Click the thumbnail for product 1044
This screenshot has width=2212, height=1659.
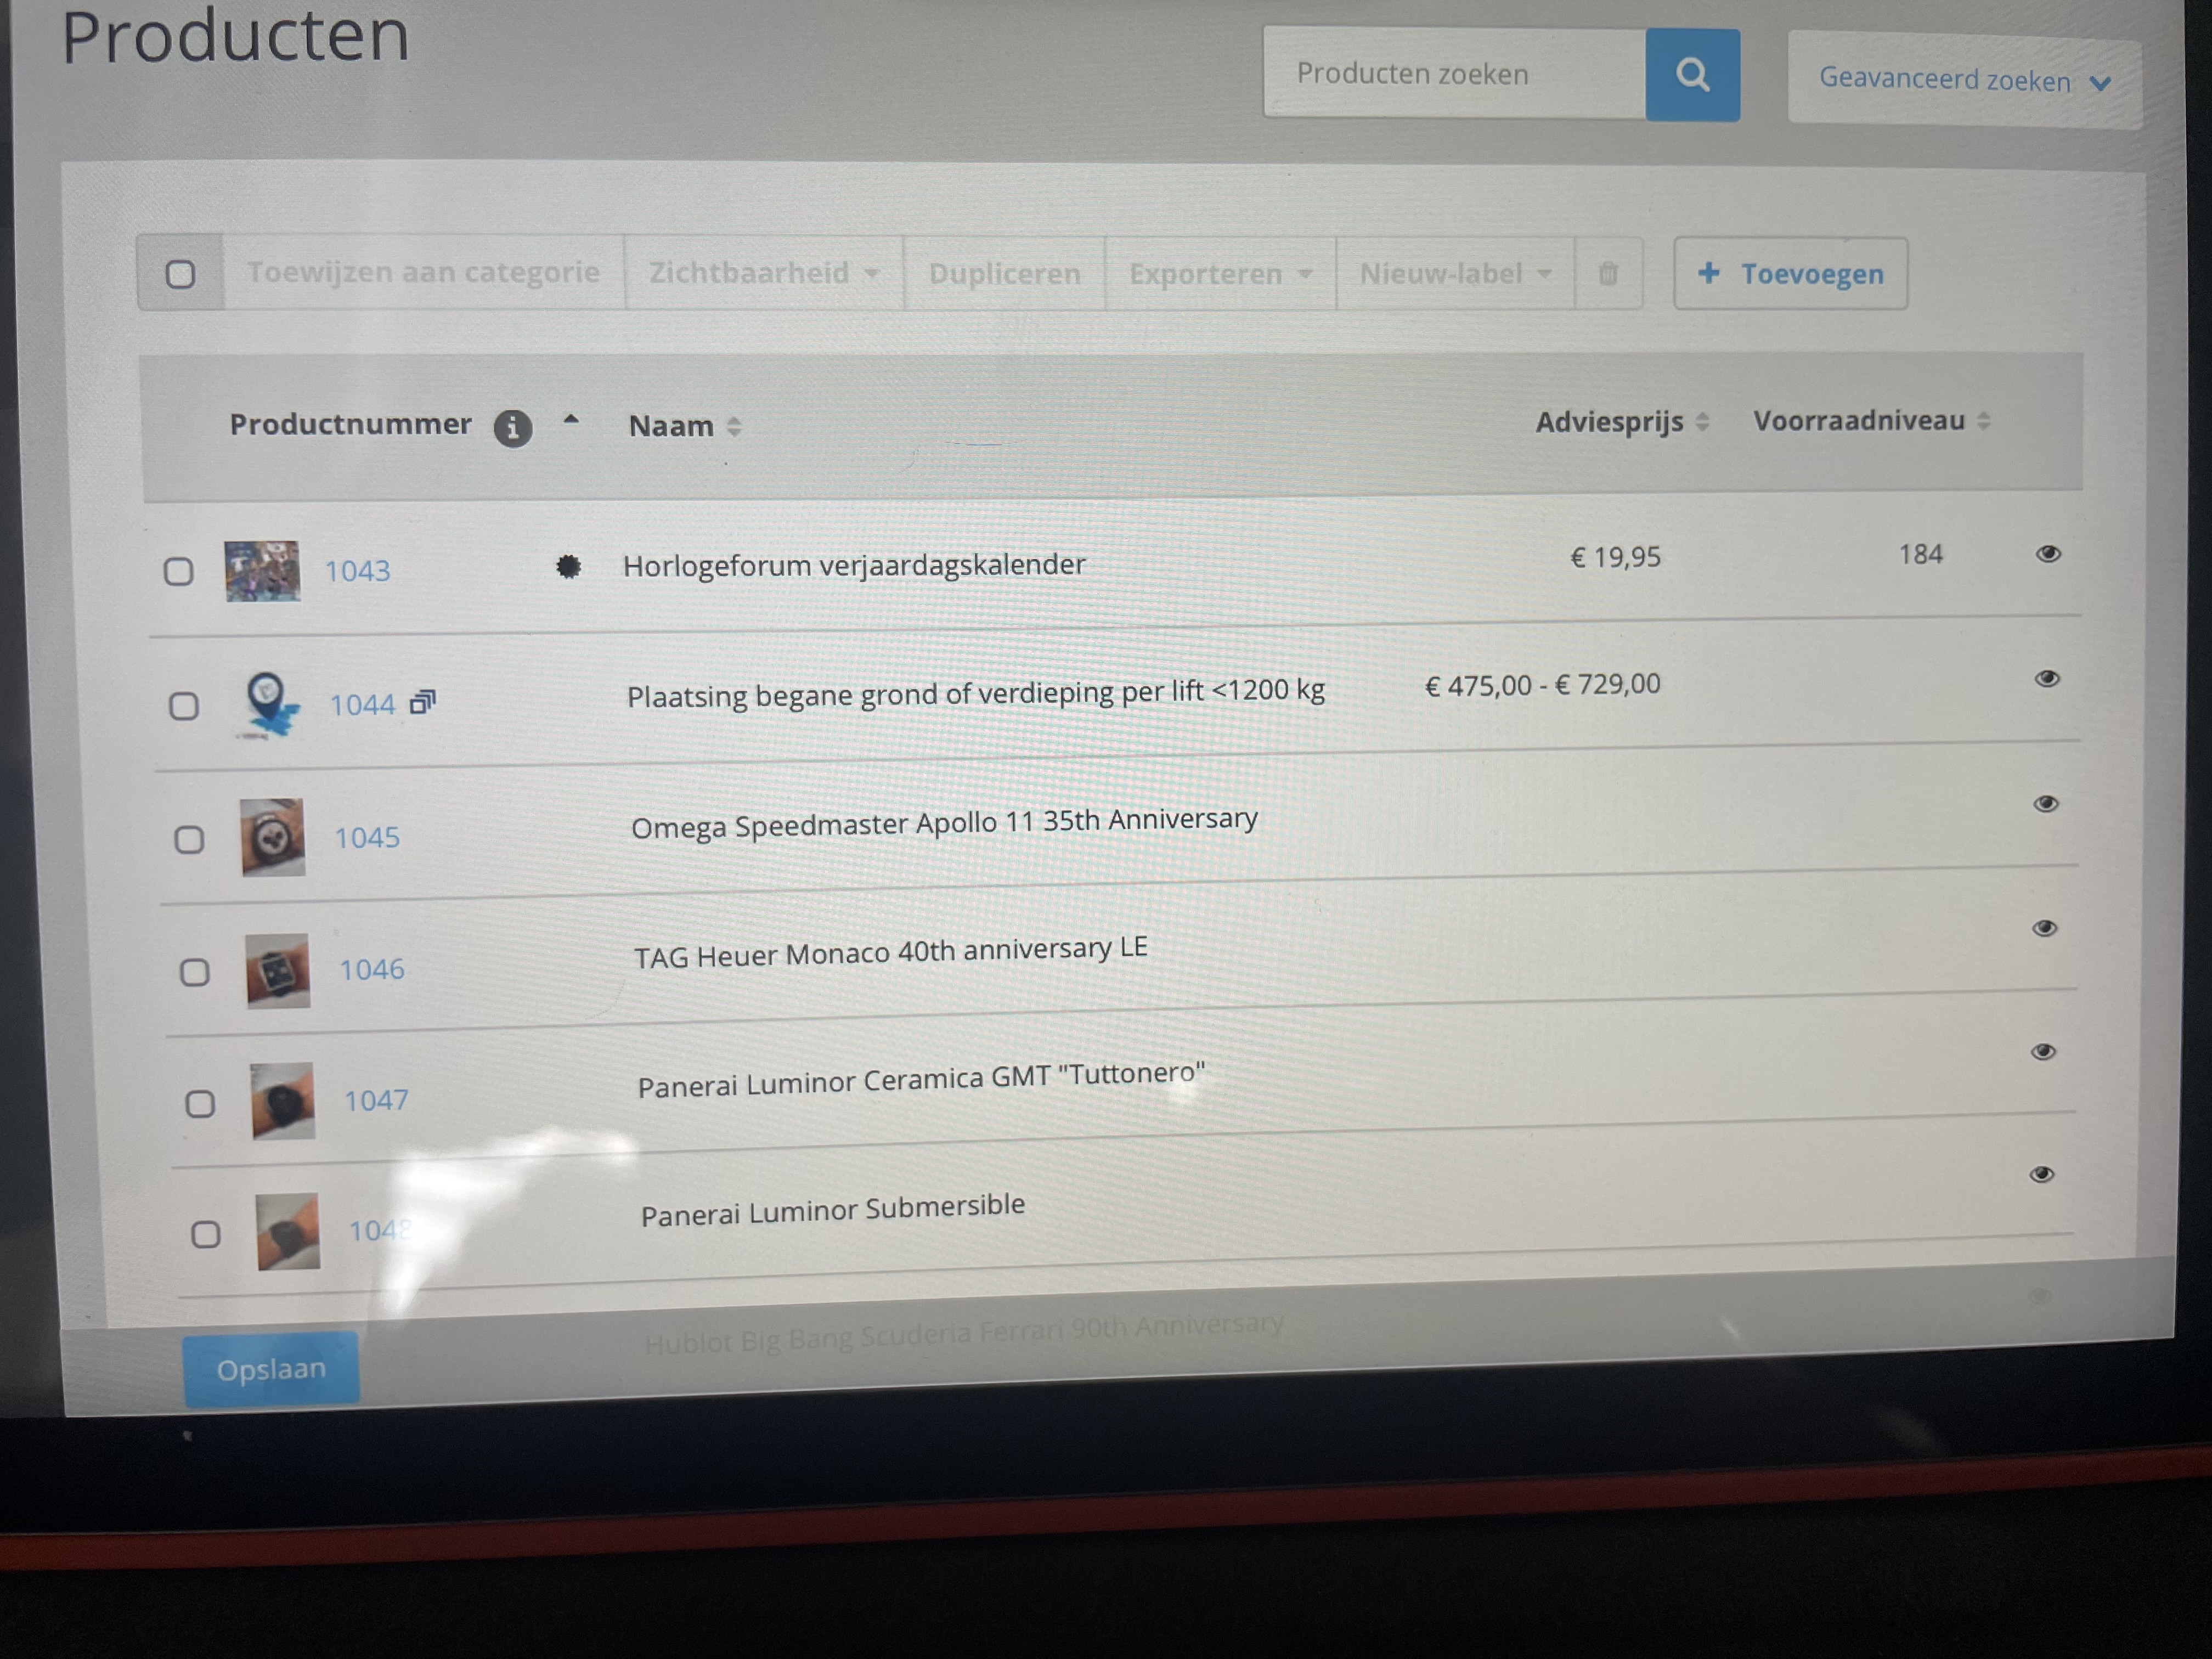[x=269, y=706]
